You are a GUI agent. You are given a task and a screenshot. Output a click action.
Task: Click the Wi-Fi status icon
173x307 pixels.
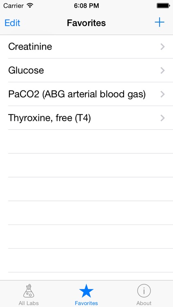click(30, 6)
